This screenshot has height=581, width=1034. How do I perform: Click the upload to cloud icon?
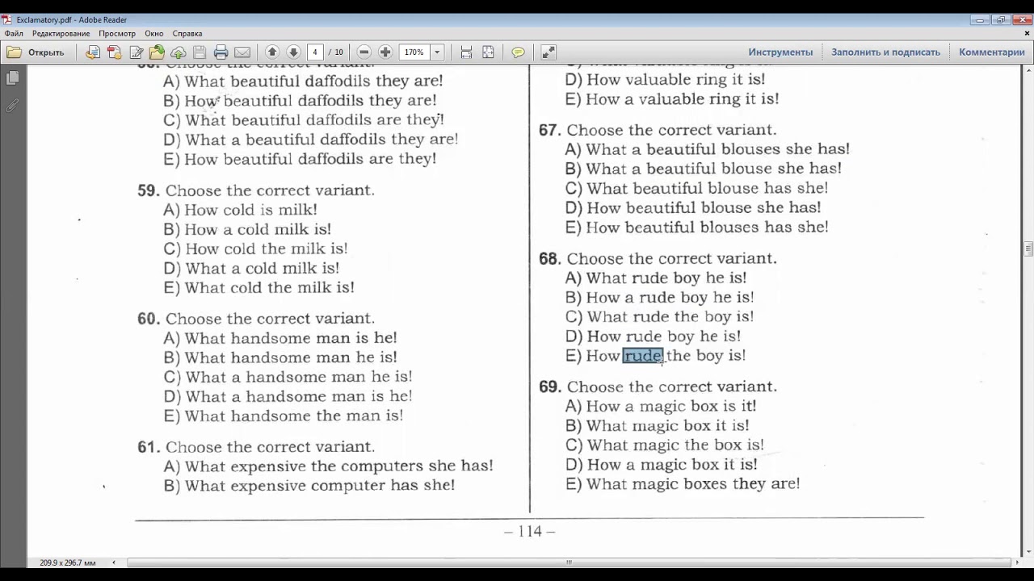click(178, 52)
